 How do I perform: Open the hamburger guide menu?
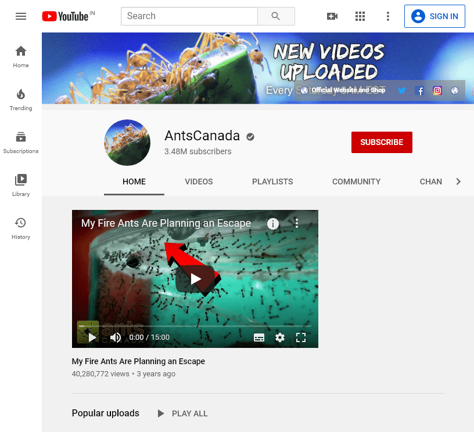click(21, 16)
